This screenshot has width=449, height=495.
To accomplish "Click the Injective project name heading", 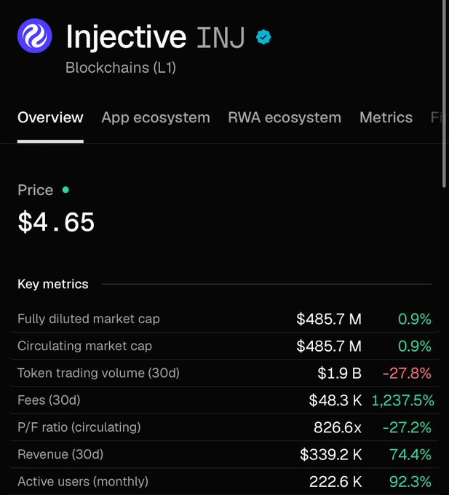I will pyautogui.click(x=126, y=37).
